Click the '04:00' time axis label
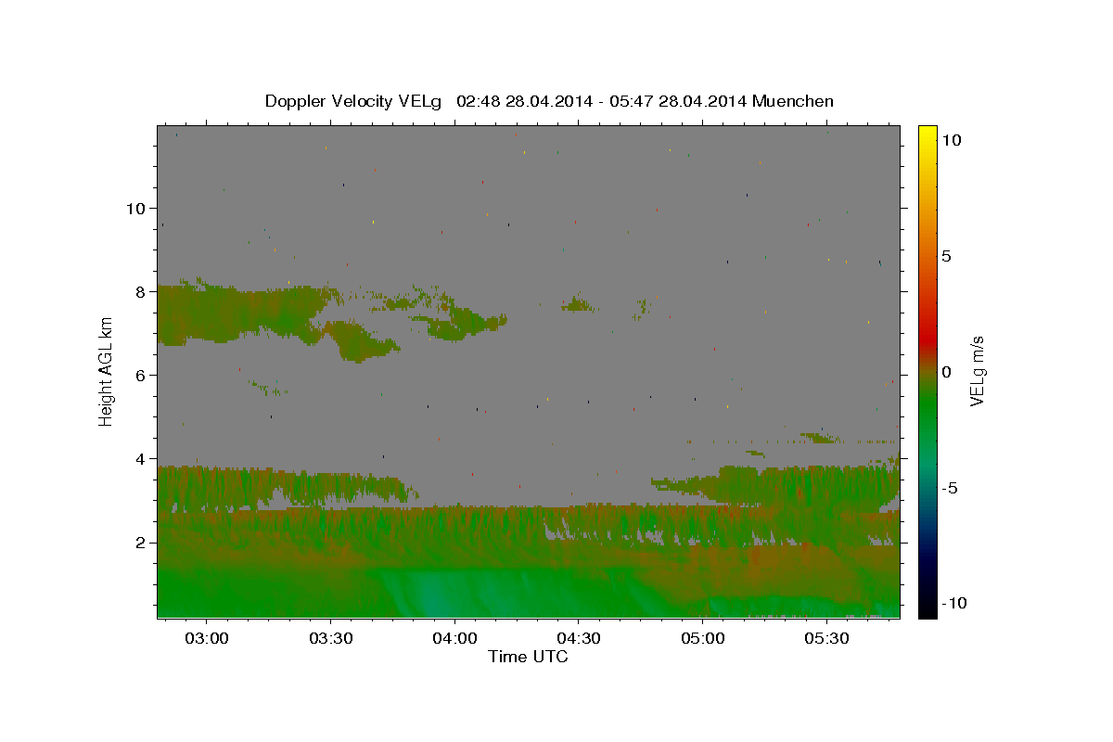 454,639
